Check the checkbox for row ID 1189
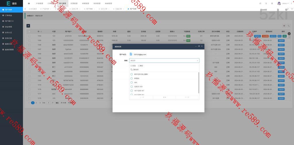The image size is (294, 145). 29,40
